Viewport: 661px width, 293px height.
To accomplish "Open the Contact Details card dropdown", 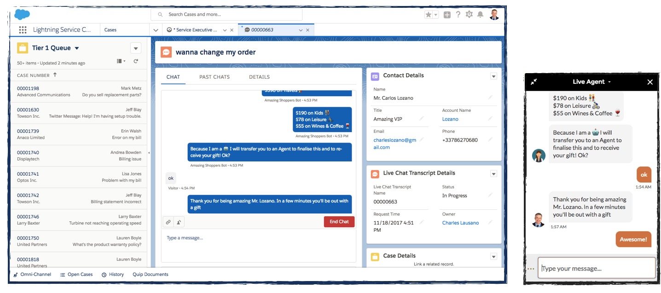I will pos(493,76).
